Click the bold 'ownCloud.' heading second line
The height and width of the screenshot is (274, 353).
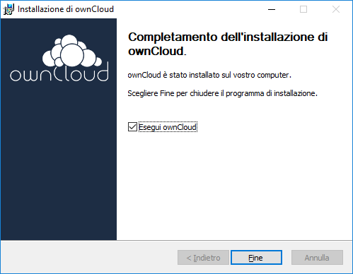157,51
